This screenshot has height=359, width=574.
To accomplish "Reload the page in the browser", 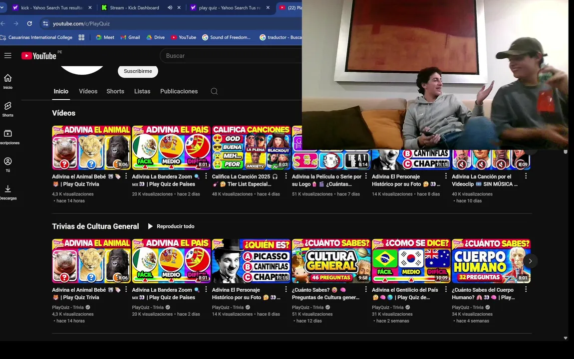I will click(29, 23).
